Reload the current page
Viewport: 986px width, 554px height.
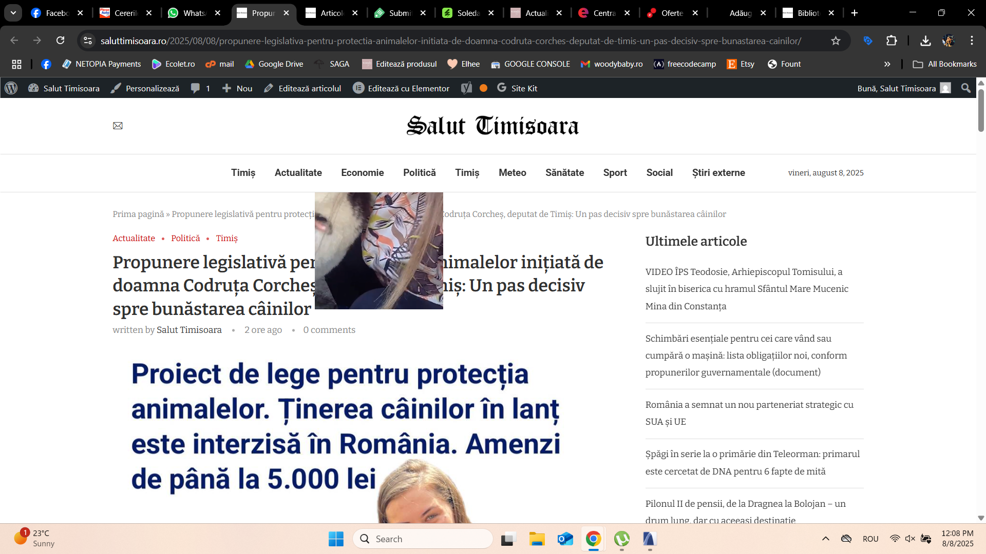(61, 41)
